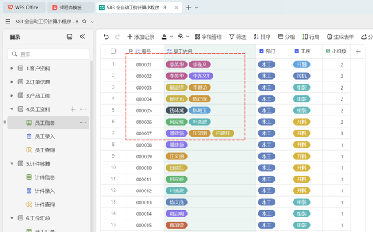
Task: Collapse the 5.计件核算 tree node
Action: pyautogui.click(x=12, y=164)
